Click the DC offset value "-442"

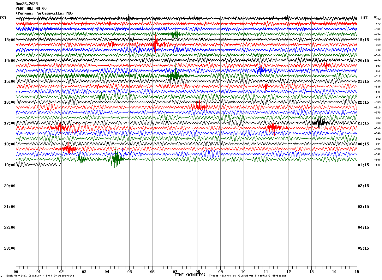tap(378, 19)
